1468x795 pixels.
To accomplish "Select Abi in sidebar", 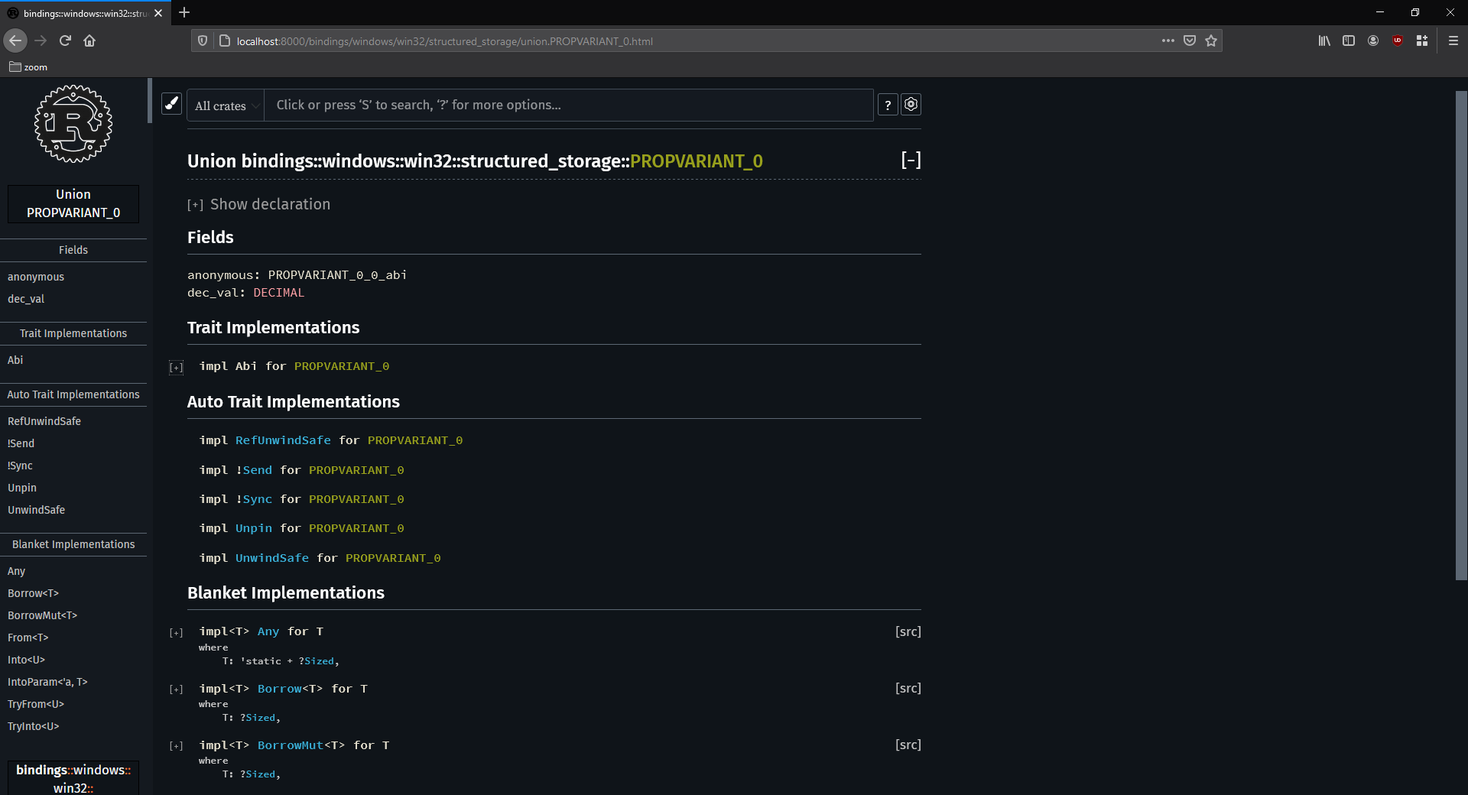I will pyautogui.click(x=15, y=360).
